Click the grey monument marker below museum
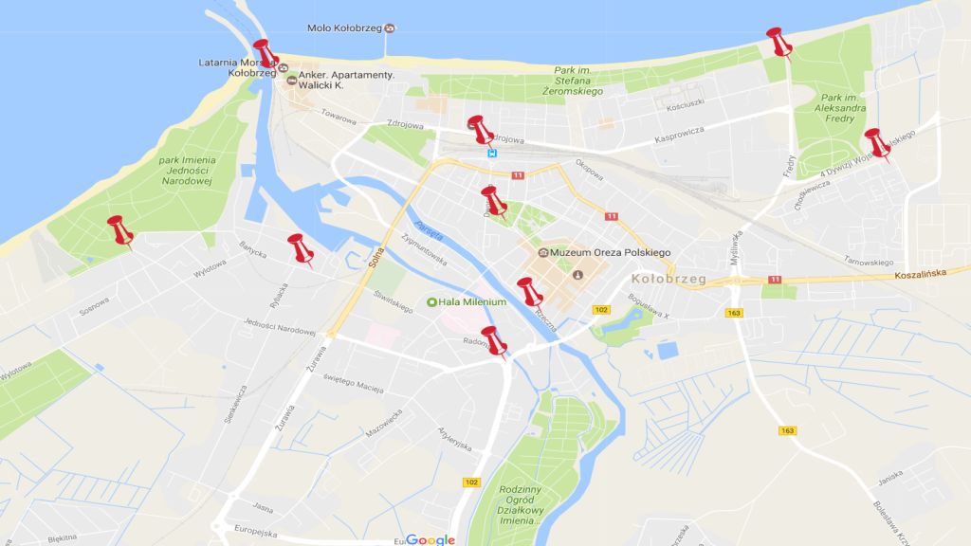Viewport: 971px width, 546px height. (577, 275)
